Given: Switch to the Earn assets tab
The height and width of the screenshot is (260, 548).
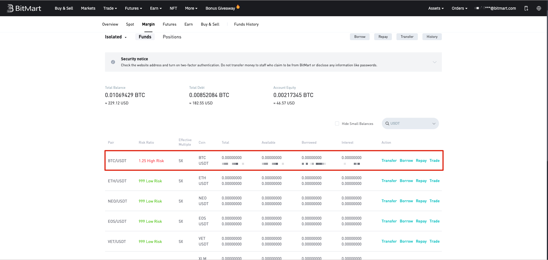Looking at the screenshot, I should pos(189,24).
